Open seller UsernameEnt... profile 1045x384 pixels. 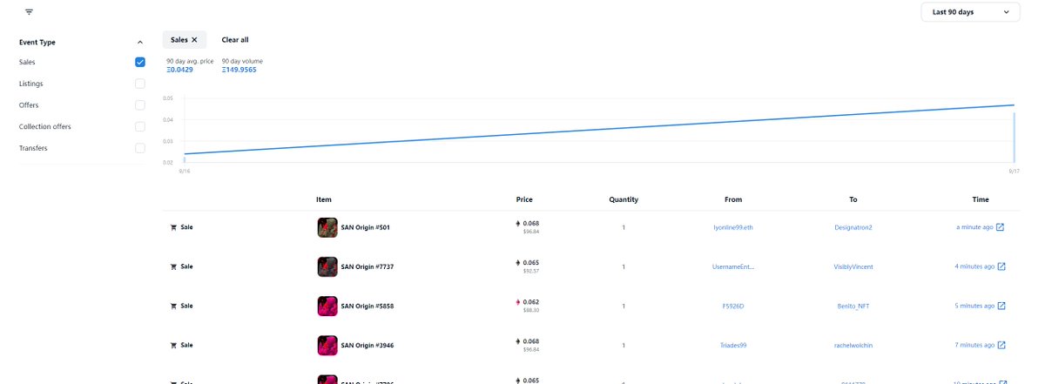(x=732, y=266)
